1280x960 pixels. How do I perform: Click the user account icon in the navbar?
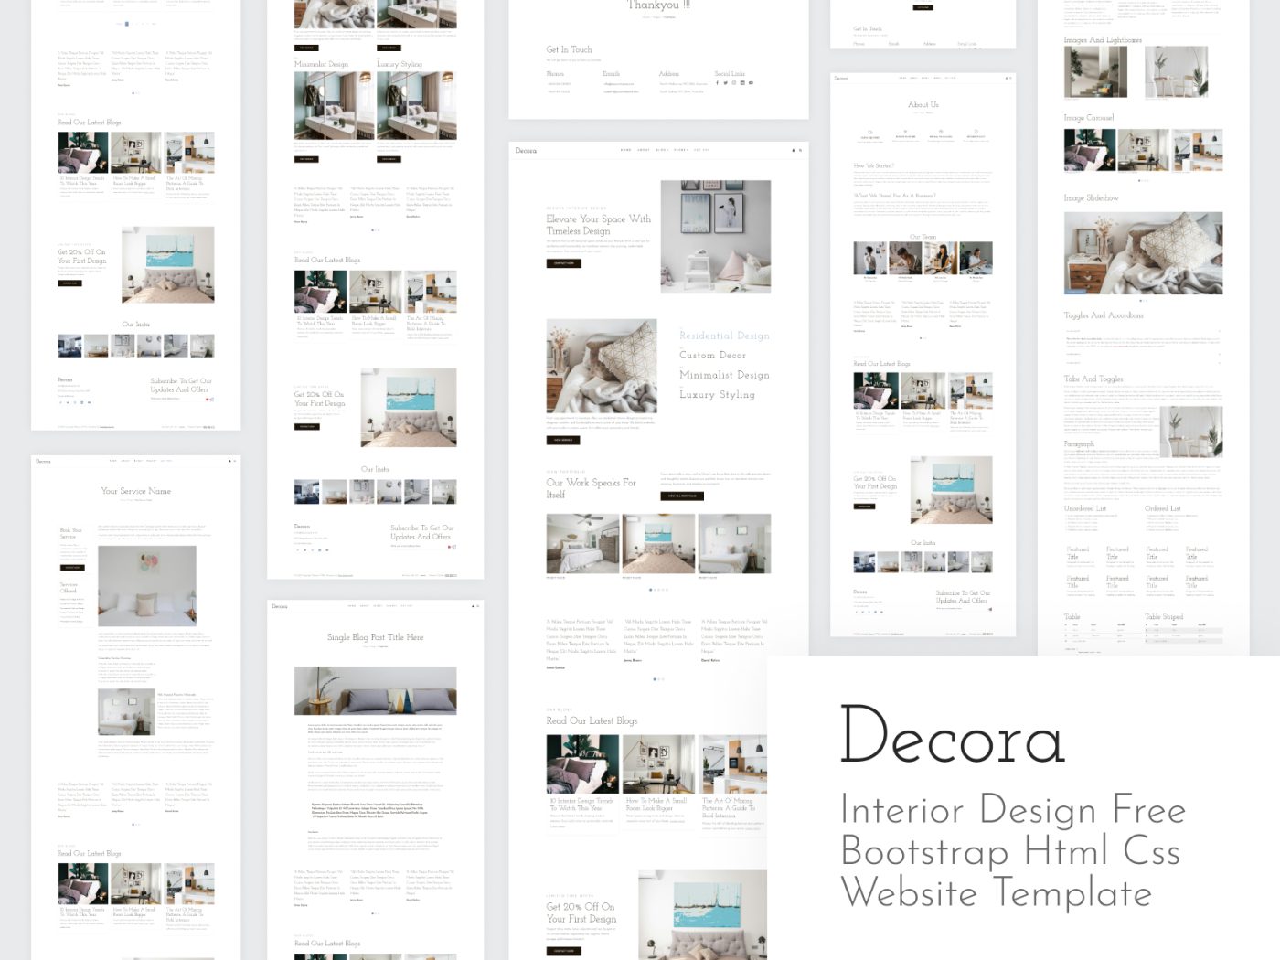(793, 150)
